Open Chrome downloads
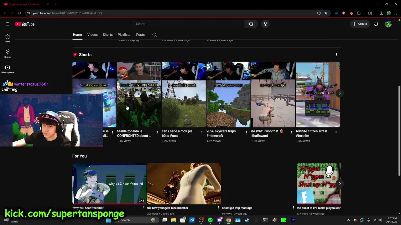This screenshot has width=401, height=225. coord(381,13)
